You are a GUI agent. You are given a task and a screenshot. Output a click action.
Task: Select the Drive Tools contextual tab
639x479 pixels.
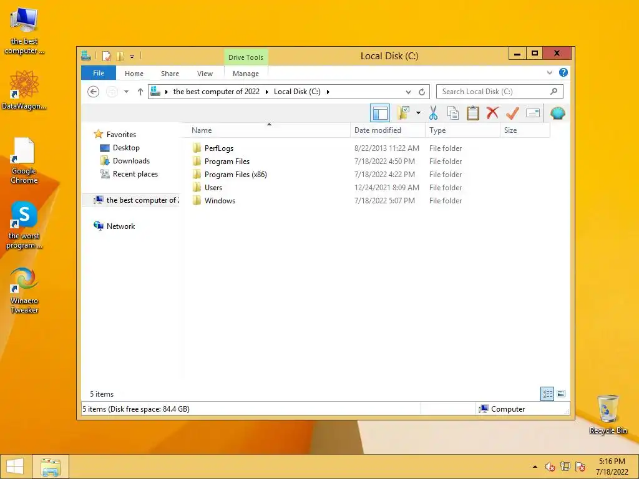pyautogui.click(x=246, y=57)
